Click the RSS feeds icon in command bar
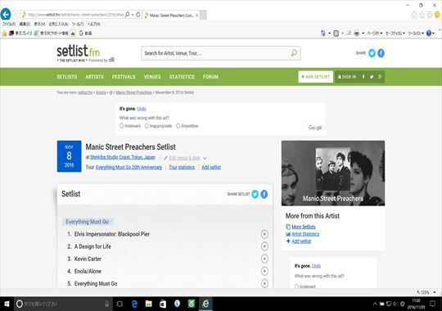Screen dimensions: 442x311 click(336, 34)
